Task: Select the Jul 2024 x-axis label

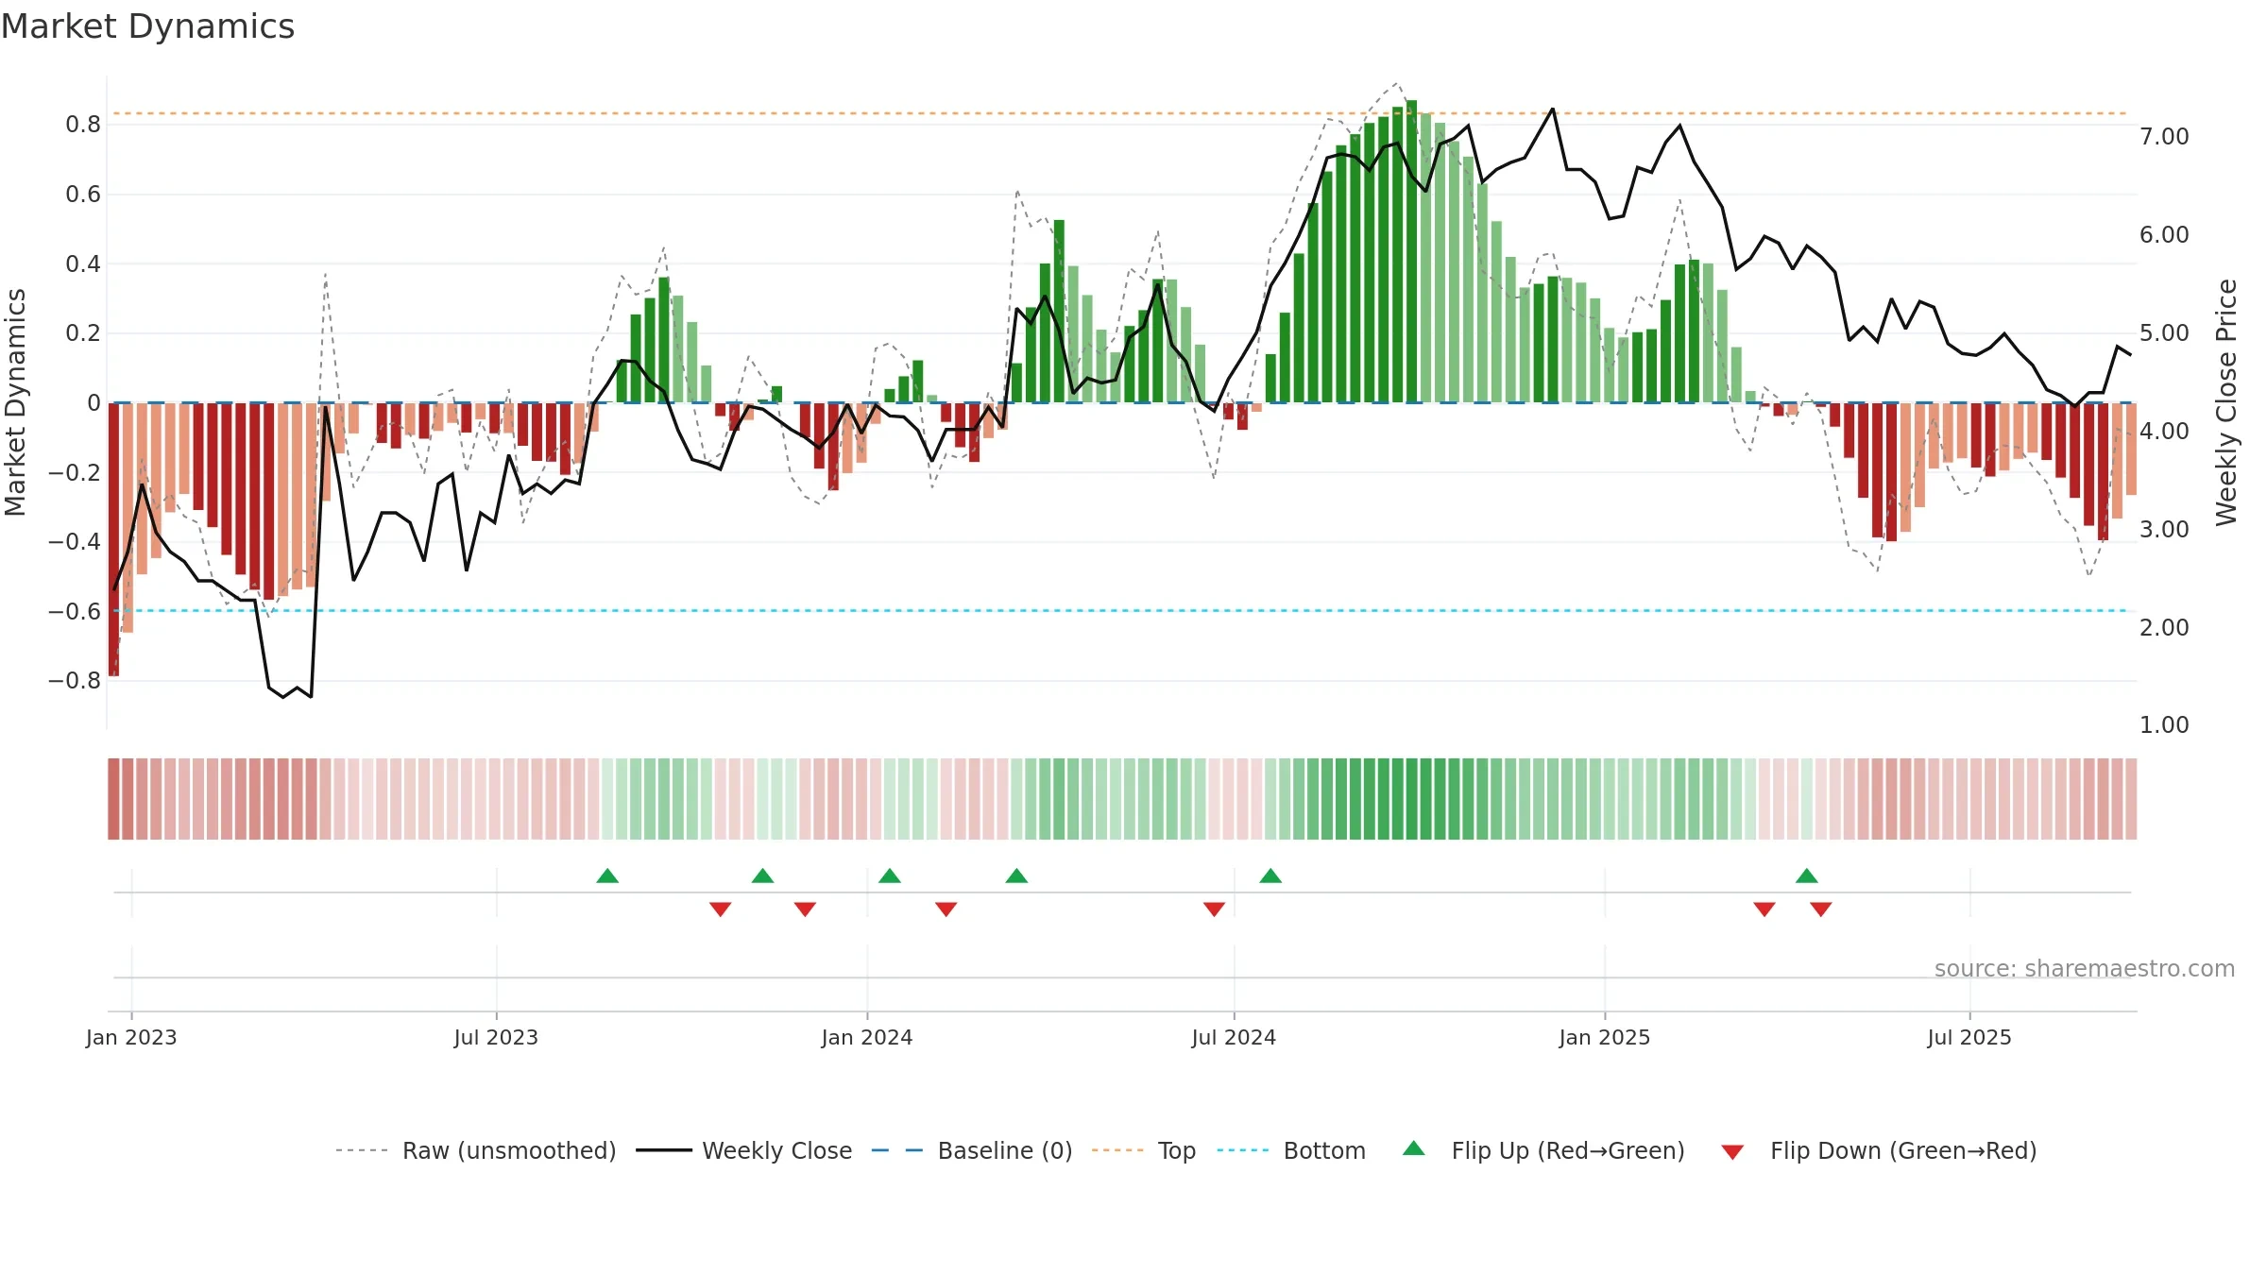Action: (x=1234, y=1038)
